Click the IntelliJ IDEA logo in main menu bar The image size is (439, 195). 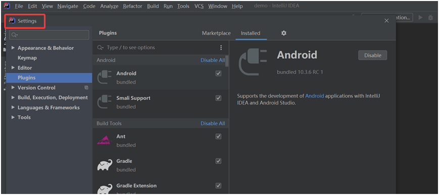(x=7, y=6)
